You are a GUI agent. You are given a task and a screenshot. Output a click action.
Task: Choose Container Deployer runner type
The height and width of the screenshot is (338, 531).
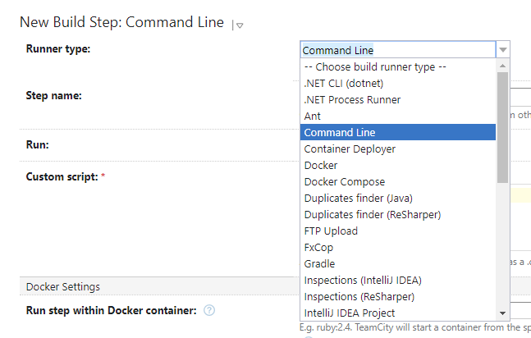pos(350,148)
